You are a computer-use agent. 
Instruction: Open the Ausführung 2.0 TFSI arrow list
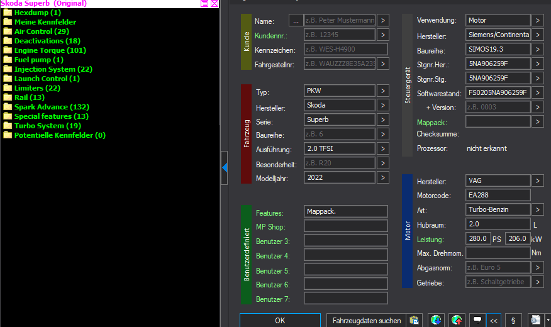pos(383,148)
